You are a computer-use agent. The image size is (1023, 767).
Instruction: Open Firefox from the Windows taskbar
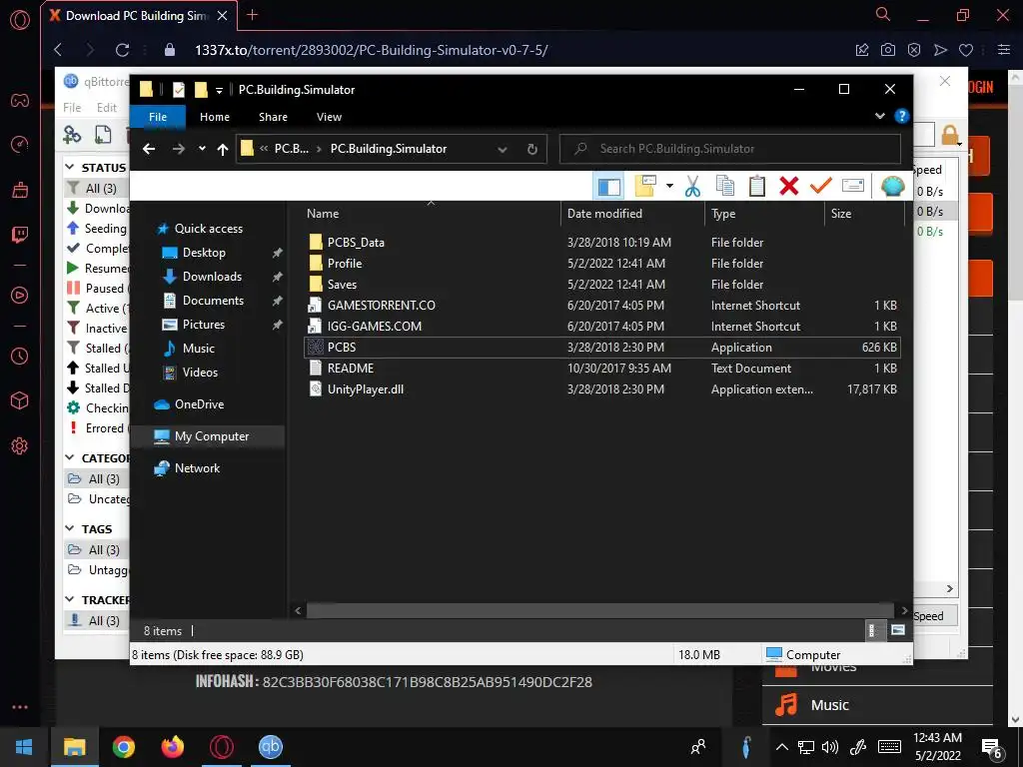(x=173, y=747)
